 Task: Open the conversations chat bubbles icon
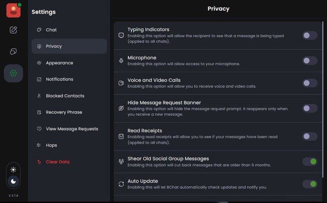(x=13, y=51)
